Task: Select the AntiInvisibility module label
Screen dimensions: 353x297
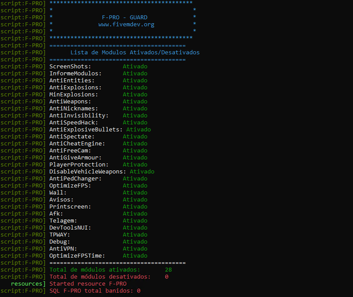Action: point(79,116)
